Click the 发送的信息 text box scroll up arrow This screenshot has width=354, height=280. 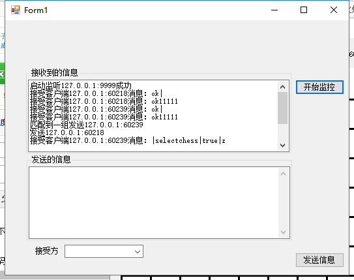(x=284, y=174)
